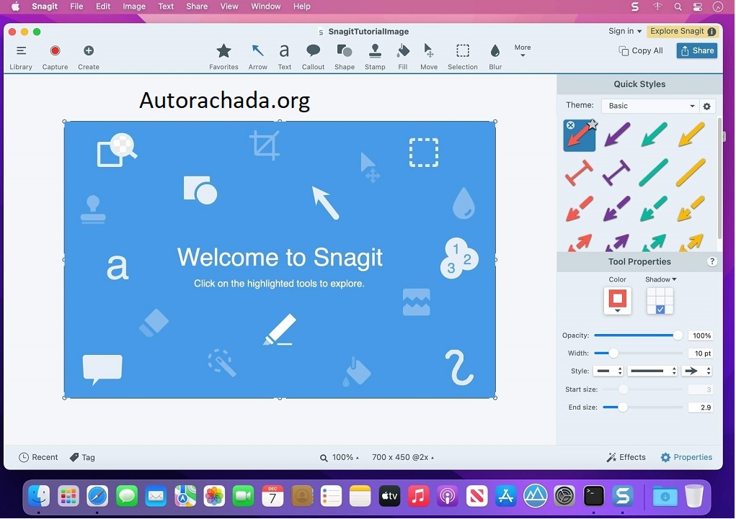736x519 pixels.
Task: Activate the Blur tool
Action: (495, 56)
